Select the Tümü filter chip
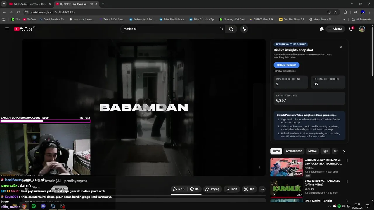 coord(276,151)
